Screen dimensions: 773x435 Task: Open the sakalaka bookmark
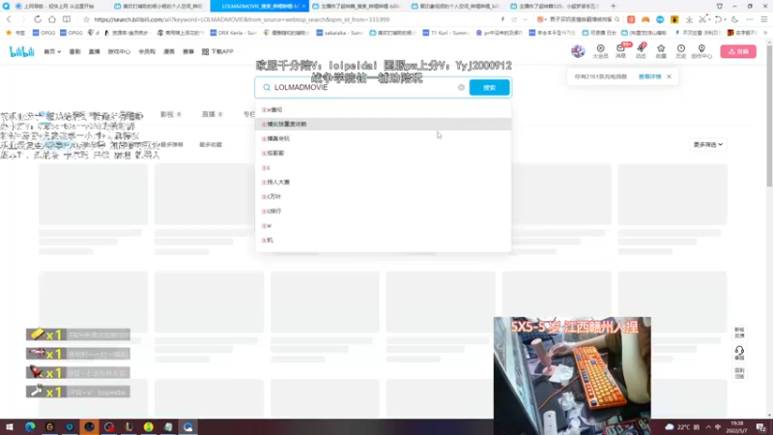click(x=339, y=33)
